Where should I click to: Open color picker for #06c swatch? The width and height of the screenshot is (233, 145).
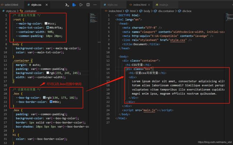click(x=51, y=101)
